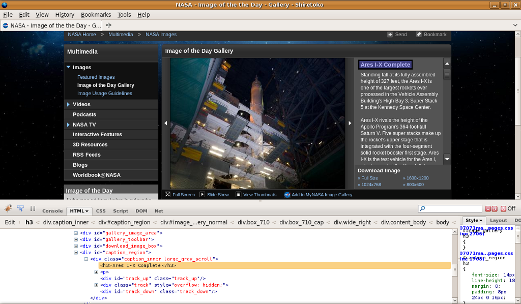
Task: Switch to Firebug Script tab
Action: [x=121, y=211]
